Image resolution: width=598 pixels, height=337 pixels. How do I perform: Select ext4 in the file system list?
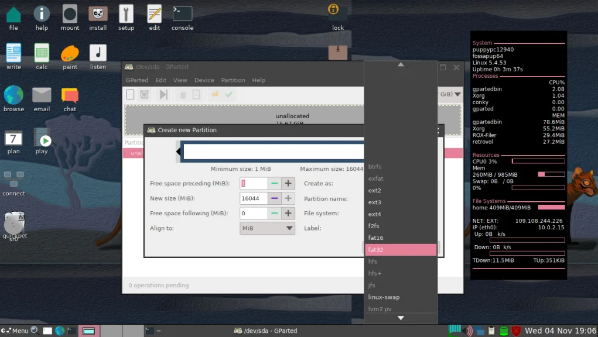coord(401,214)
